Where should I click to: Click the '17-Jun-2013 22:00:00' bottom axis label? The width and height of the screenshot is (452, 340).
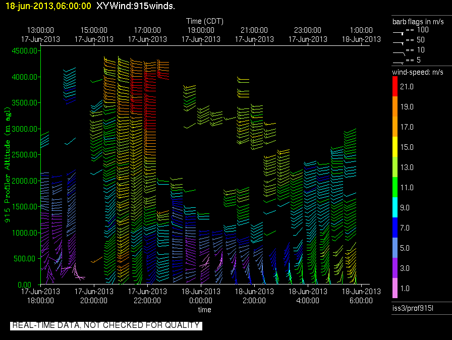[x=147, y=296]
